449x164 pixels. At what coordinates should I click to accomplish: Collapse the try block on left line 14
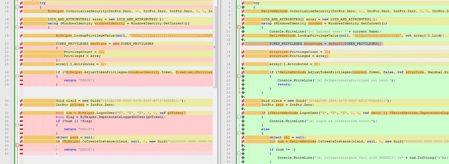(x=17, y=7)
